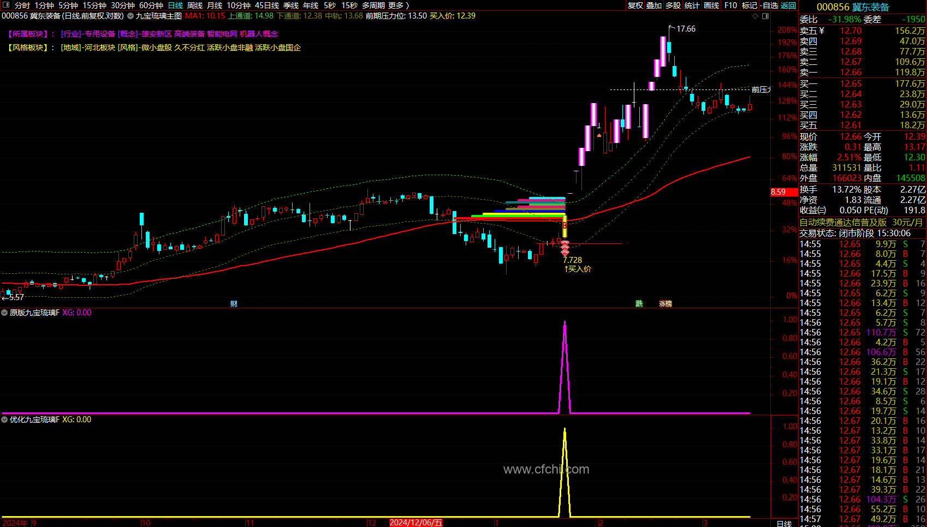
Task: Click the 买一 bid price 12.65
Action: pos(851,84)
